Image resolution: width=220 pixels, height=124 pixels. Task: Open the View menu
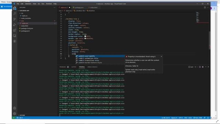click(34, 4)
